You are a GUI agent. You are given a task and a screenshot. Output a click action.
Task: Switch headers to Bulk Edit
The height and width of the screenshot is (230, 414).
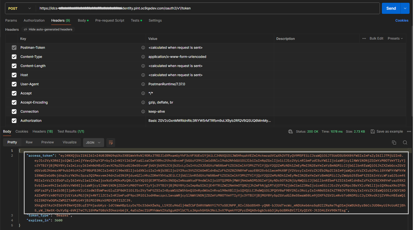click(376, 38)
